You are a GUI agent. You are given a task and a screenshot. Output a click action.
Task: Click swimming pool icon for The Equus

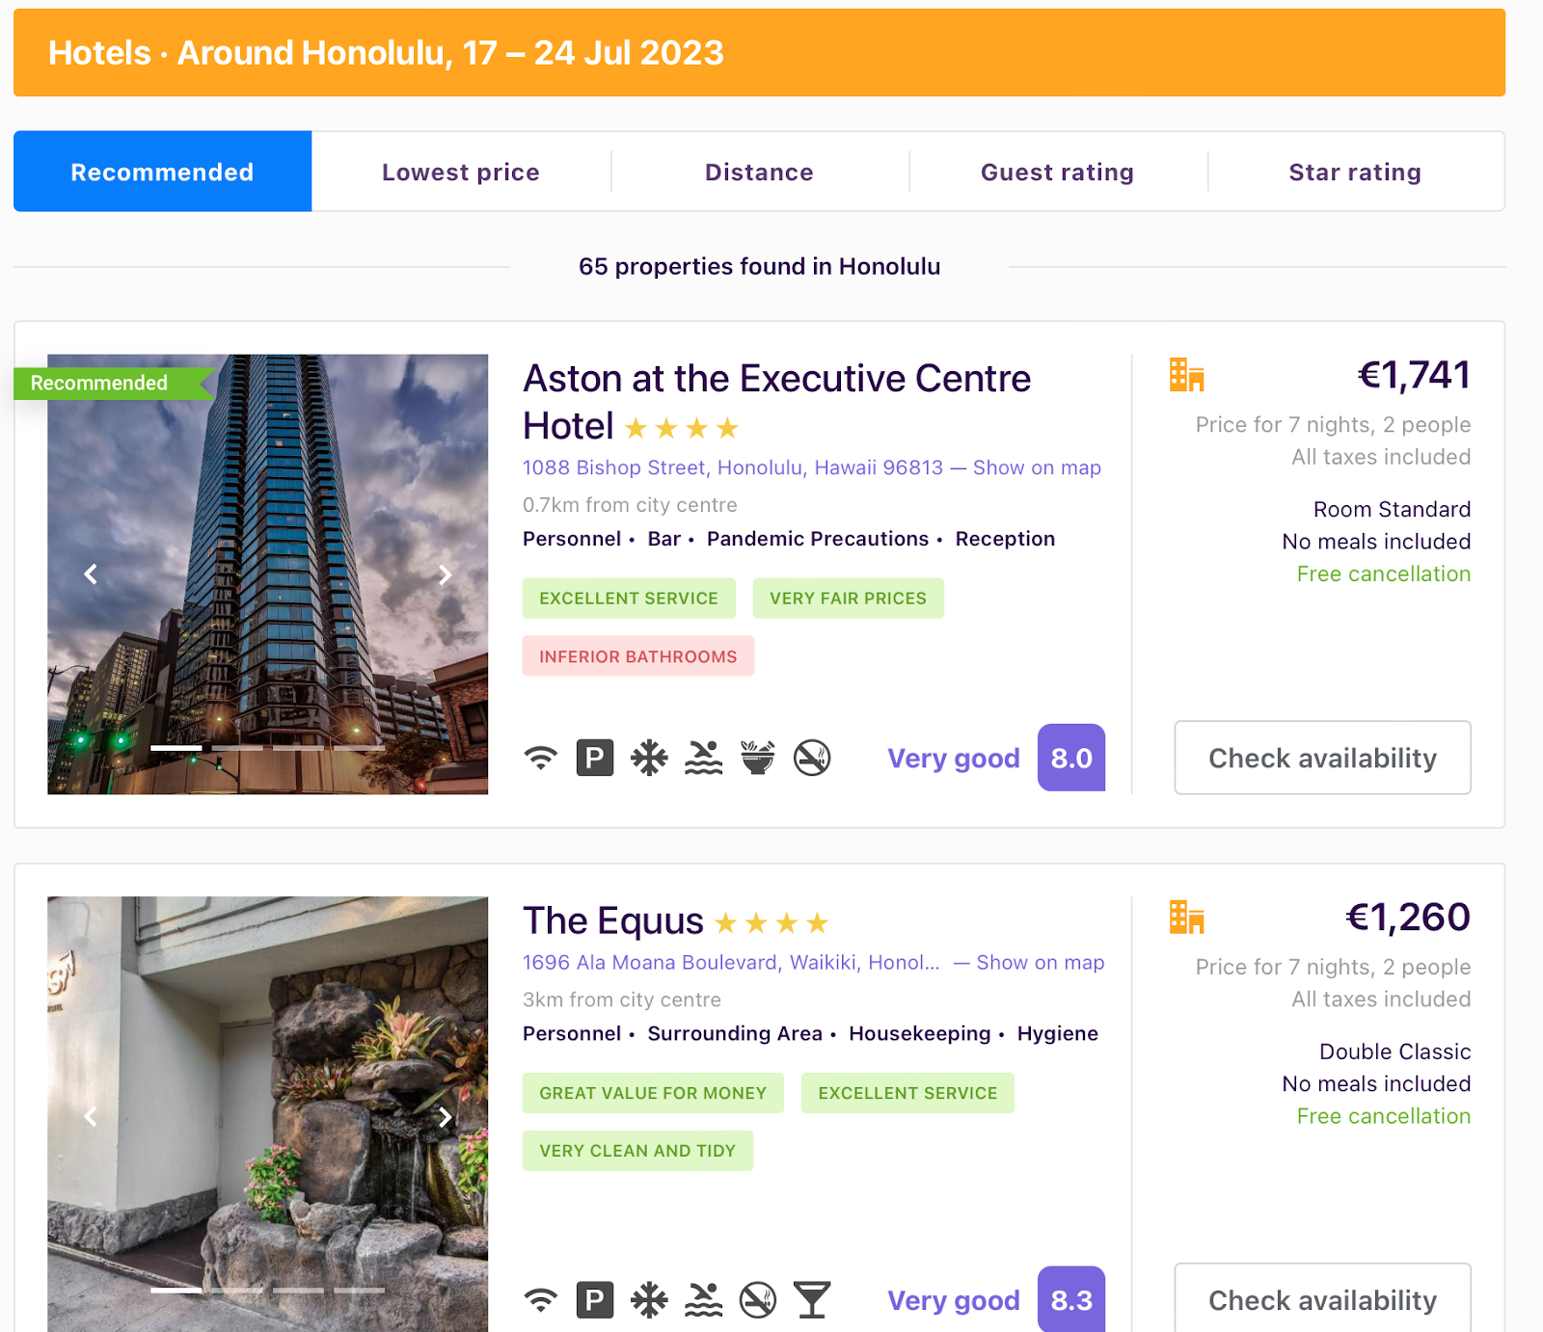[704, 1300]
